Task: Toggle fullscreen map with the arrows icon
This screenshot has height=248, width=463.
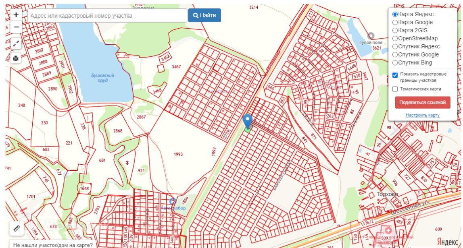Action: coord(16,43)
